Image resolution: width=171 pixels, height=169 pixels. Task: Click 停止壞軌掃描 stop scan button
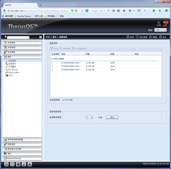pyautogui.click(x=79, y=48)
